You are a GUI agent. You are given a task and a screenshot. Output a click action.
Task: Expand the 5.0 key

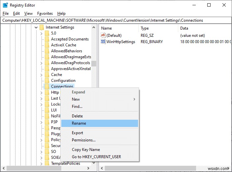42,34
